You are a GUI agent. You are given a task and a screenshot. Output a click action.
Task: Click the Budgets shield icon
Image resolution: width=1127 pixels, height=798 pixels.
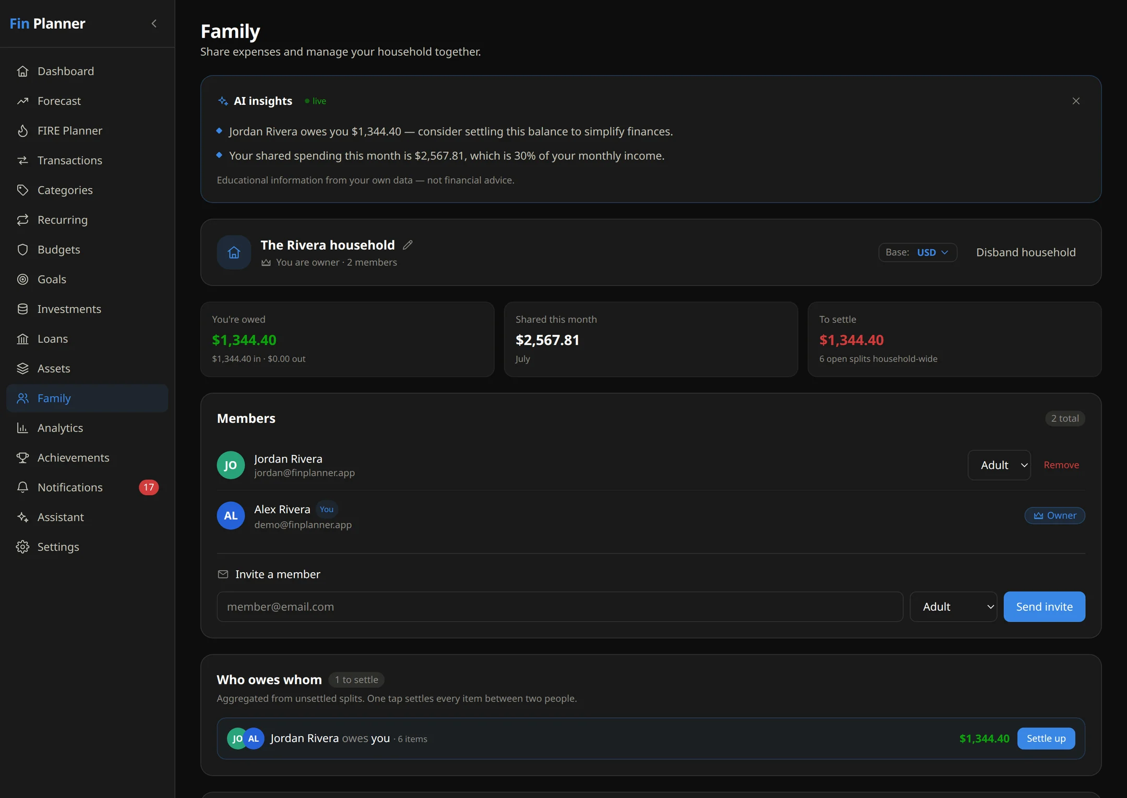pyautogui.click(x=22, y=249)
